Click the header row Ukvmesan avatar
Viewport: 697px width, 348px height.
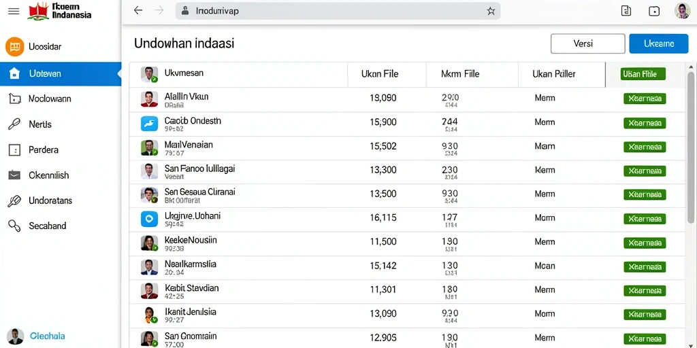click(x=149, y=75)
